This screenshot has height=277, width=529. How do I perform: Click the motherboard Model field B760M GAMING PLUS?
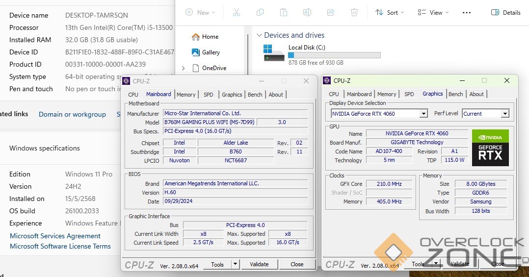[209, 123]
